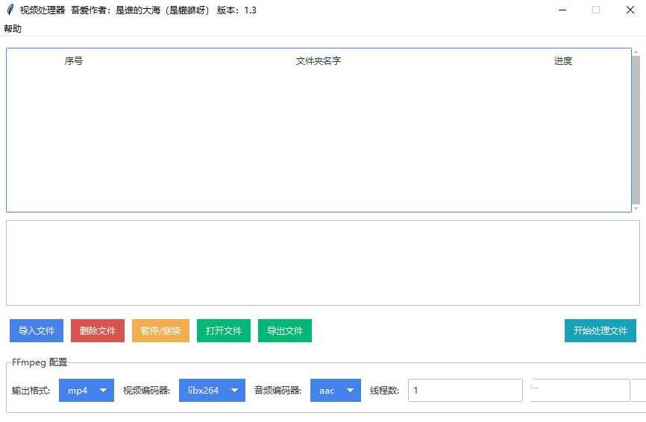Click the 进度 column header

(x=562, y=61)
